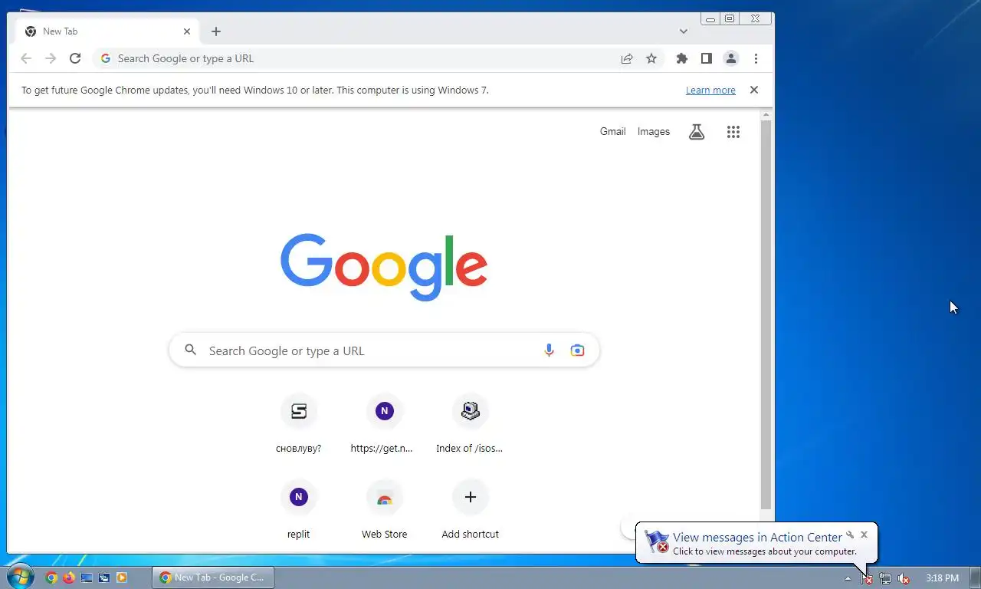This screenshot has height=589, width=981.
Task: Open the сновлуву? shortcut tile
Action: click(299, 423)
